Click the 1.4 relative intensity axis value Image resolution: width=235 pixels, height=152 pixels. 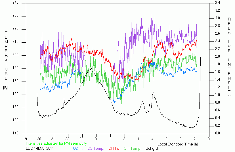[x=217, y=79]
